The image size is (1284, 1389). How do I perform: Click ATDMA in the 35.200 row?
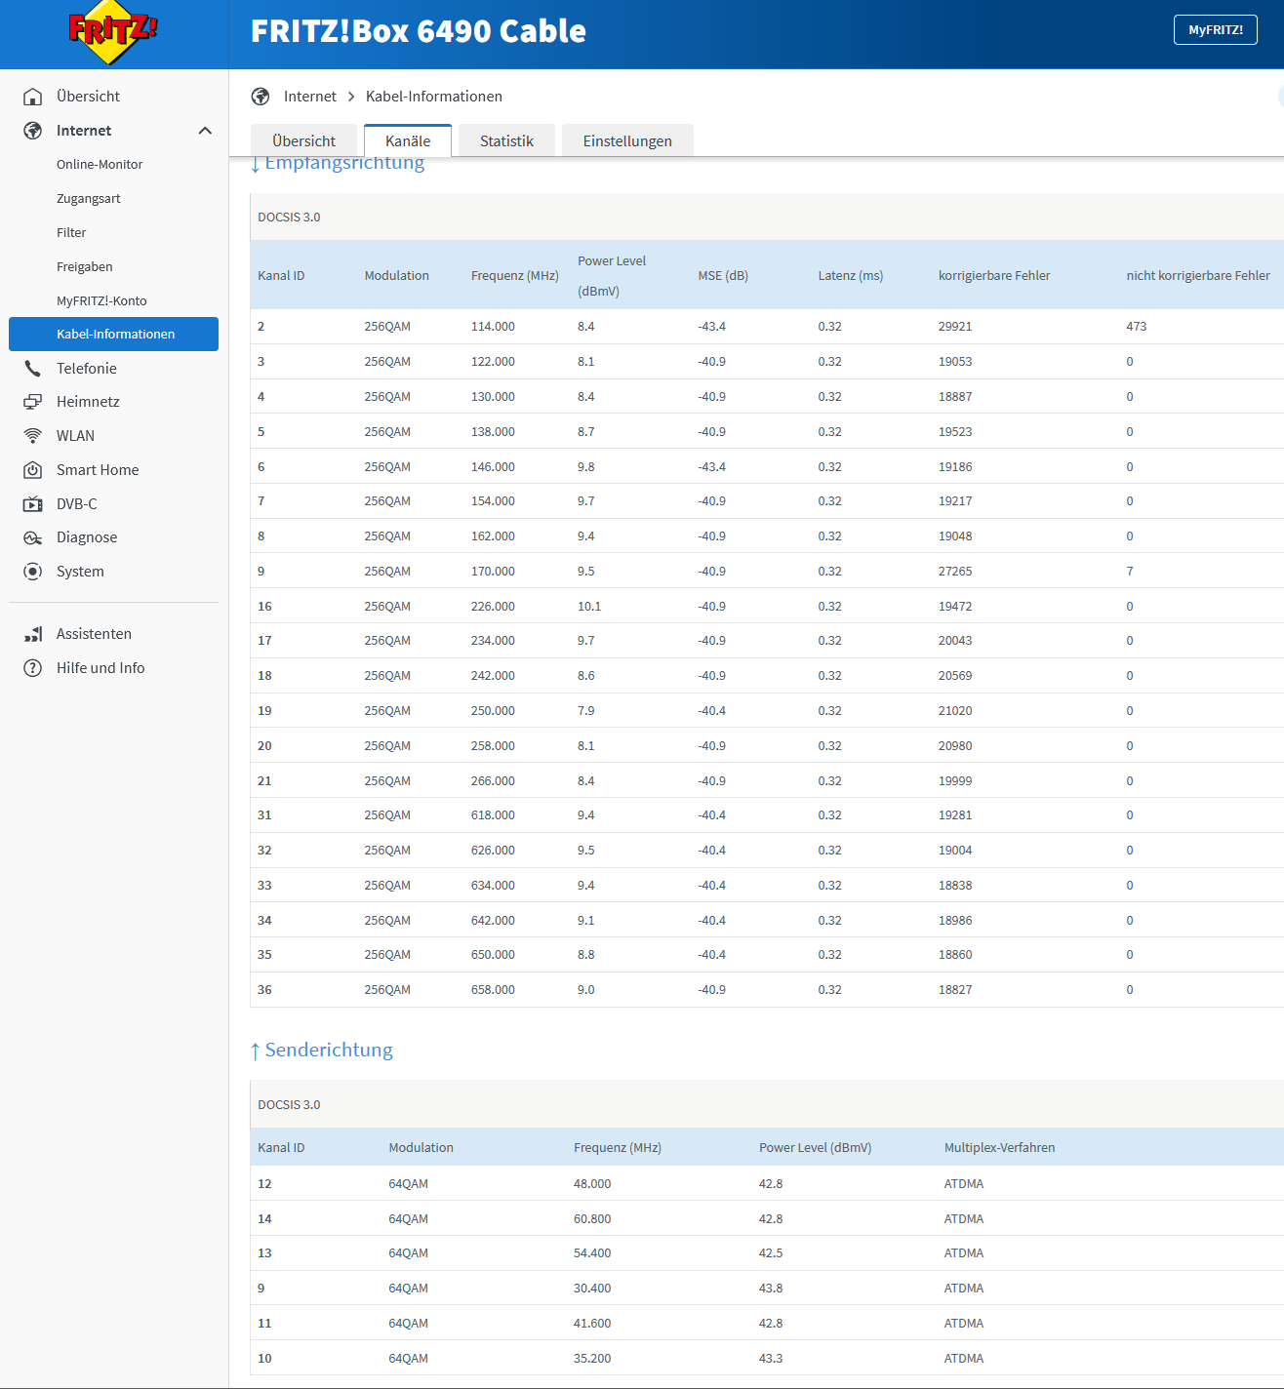(x=964, y=1359)
